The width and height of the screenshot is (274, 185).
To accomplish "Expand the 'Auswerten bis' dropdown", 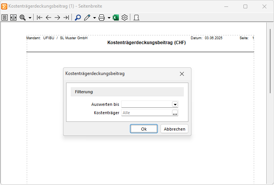I will (175, 104).
